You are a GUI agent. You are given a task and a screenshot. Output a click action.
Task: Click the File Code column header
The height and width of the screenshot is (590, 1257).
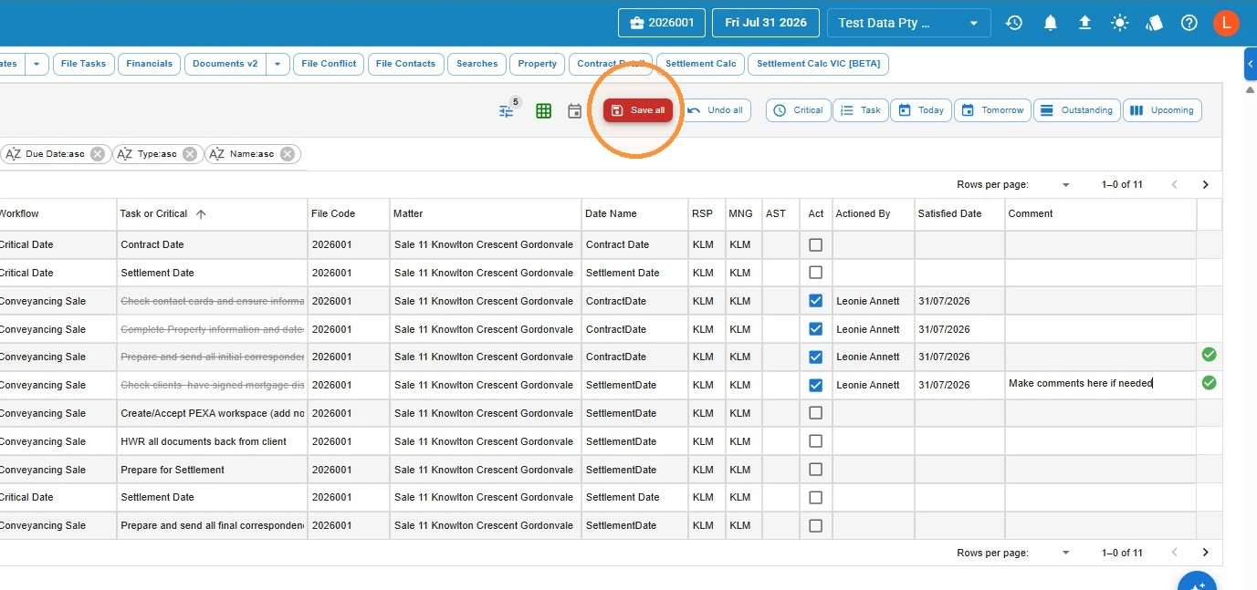348,213
